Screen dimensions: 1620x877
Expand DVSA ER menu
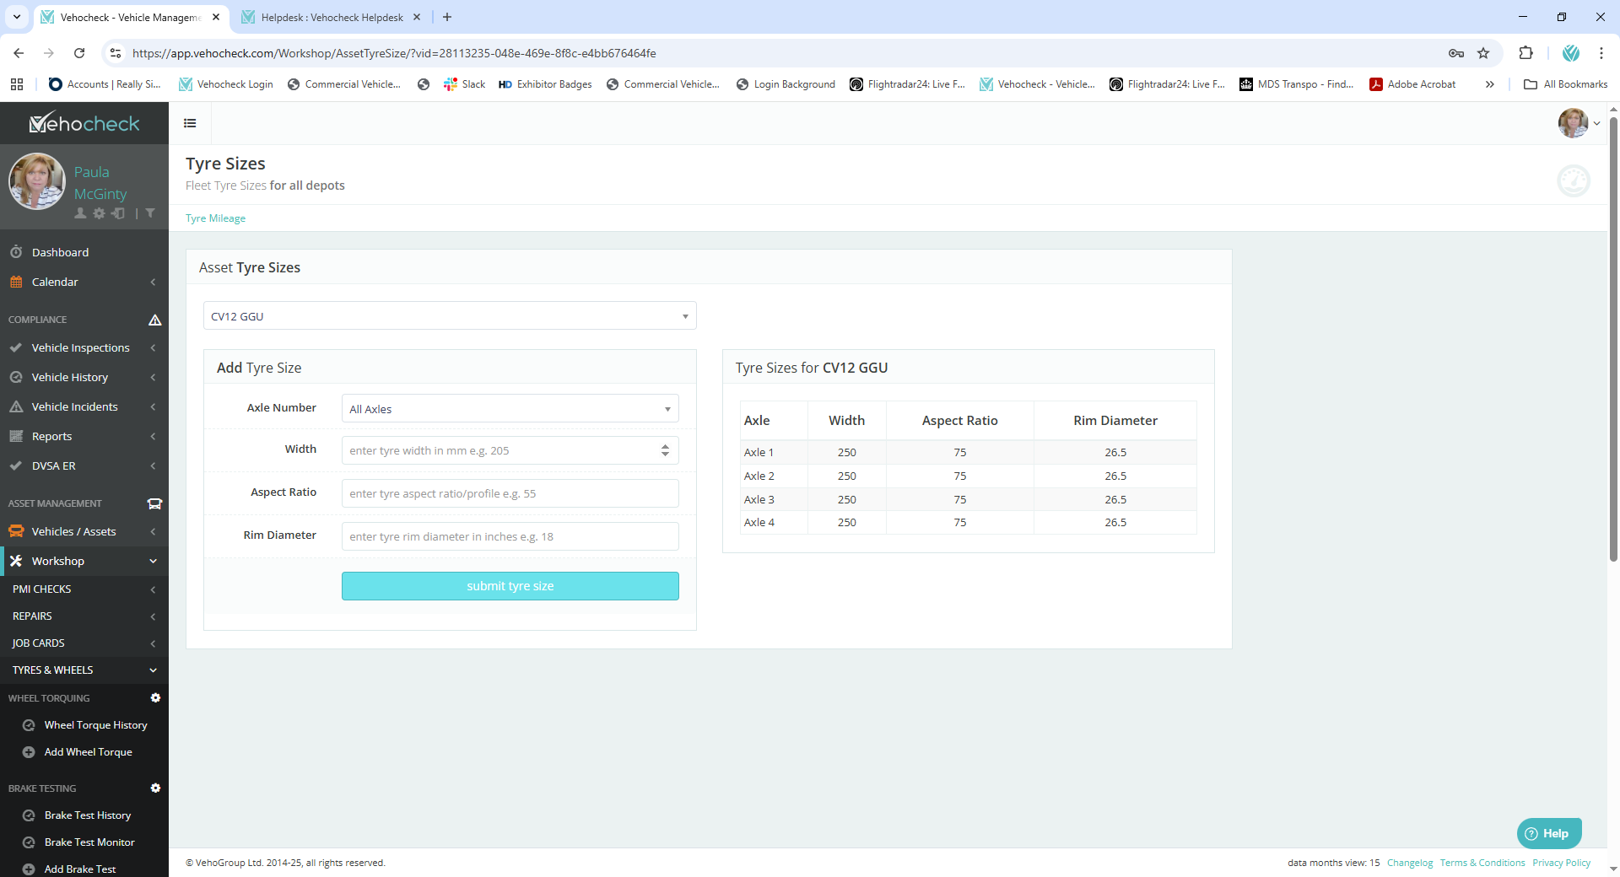(84, 465)
